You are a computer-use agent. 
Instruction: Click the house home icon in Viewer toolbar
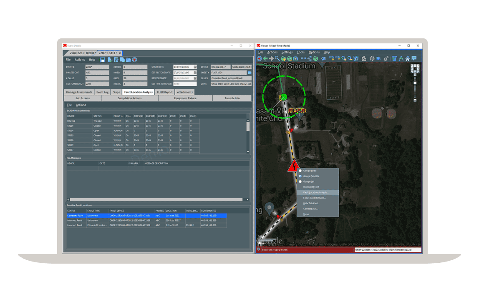coord(408,59)
